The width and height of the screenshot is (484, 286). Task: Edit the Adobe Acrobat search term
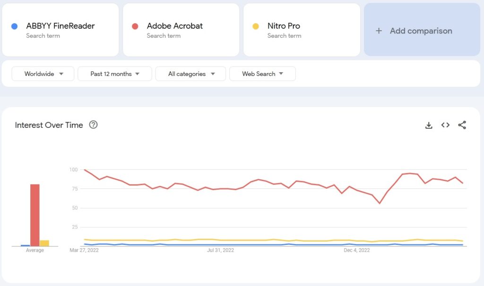click(174, 26)
